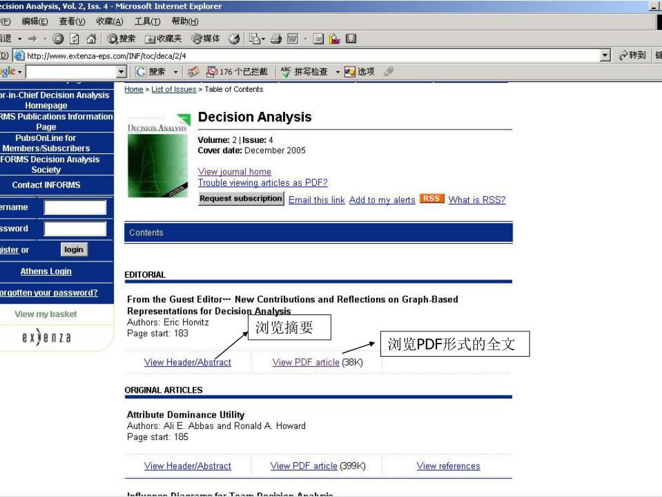This screenshot has height=497, width=662.
Task: Open Google toolbar 选项 options
Action: tap(359, 72)
